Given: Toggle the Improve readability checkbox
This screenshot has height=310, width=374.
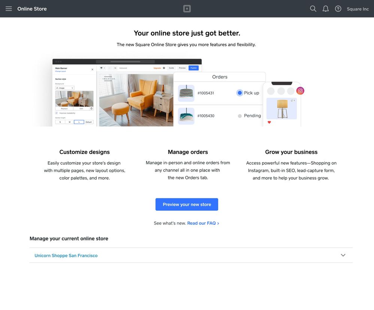Looking at the screenshot, I should (57, 113).
